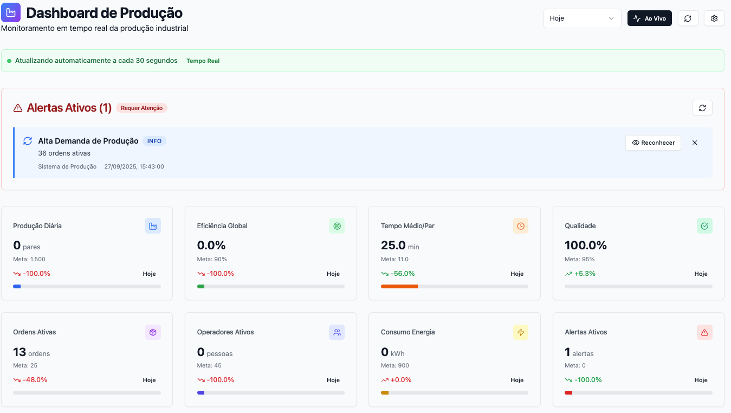The height and width of the screenshot is (413, 731).
Task: Click the Consumo Energia lightning icon
Action: (521, 332)
